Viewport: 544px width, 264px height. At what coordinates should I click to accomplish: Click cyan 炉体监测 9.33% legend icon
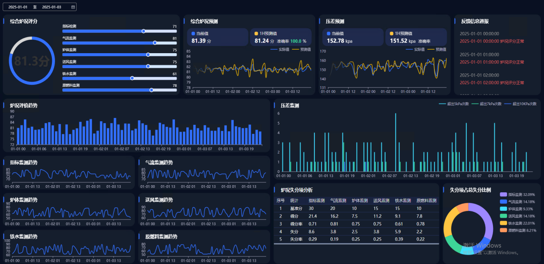(503, 209)
